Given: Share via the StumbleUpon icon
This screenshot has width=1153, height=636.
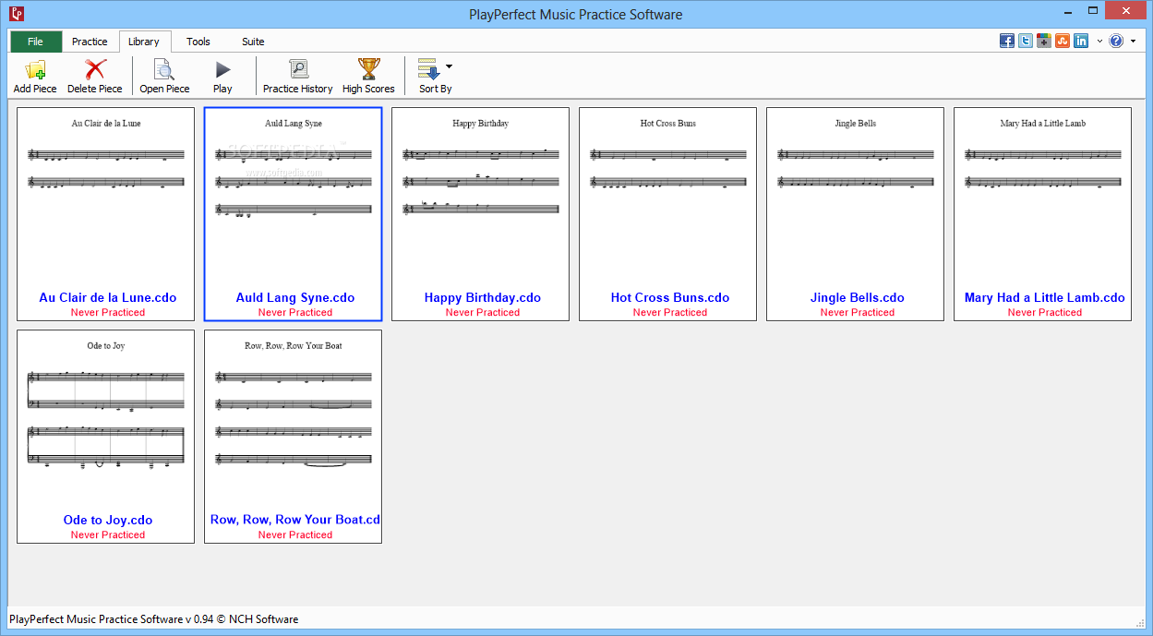Looking at the screenshot, I should 1063,41.
